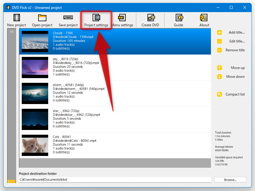This screenshot has height=191, width=255.
Task: Click the Clouds - 7399 title name
Action: (63, 33)
